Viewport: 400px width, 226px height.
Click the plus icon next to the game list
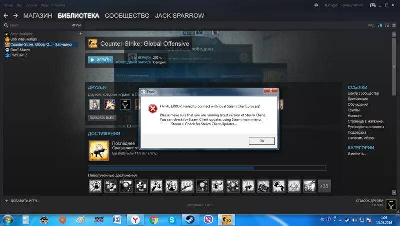click(81, 34)
